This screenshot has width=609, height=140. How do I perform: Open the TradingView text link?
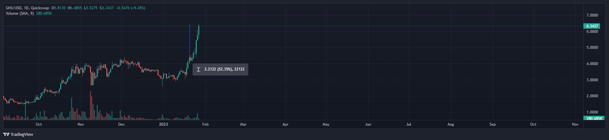tap(22, 134)
